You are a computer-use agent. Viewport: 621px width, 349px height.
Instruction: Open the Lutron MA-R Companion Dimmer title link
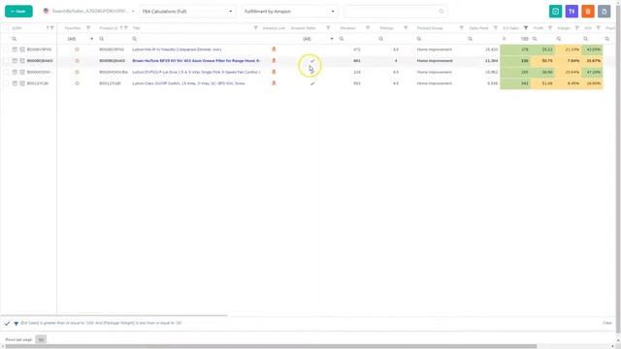tap(177, 49)
